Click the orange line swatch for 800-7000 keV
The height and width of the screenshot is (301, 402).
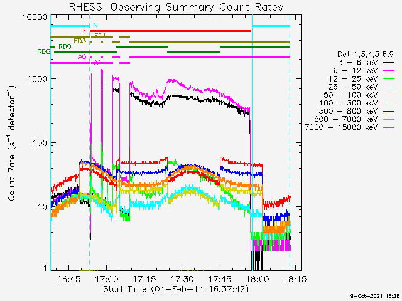click(x=389, y=119)
